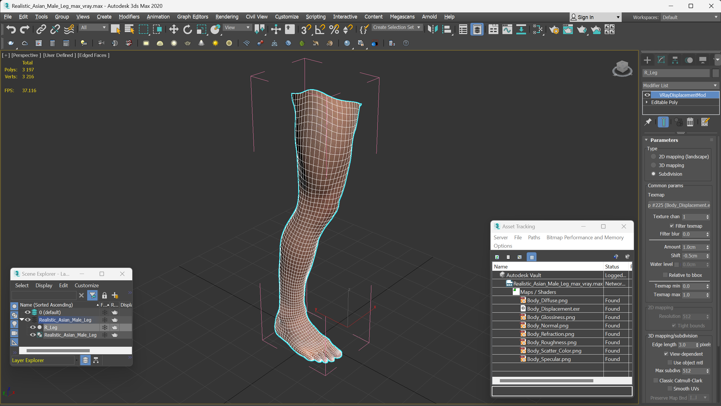Click Remove modifier trash icon
The height and width of the screenshot is (406, 721).
[x=690, y=122]
